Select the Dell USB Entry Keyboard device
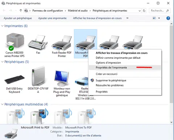 [x=14, y=80]
